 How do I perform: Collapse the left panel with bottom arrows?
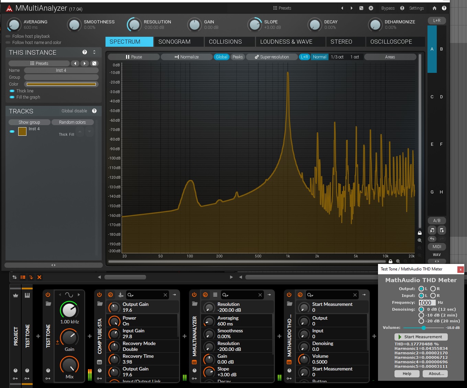click(54, 265)
